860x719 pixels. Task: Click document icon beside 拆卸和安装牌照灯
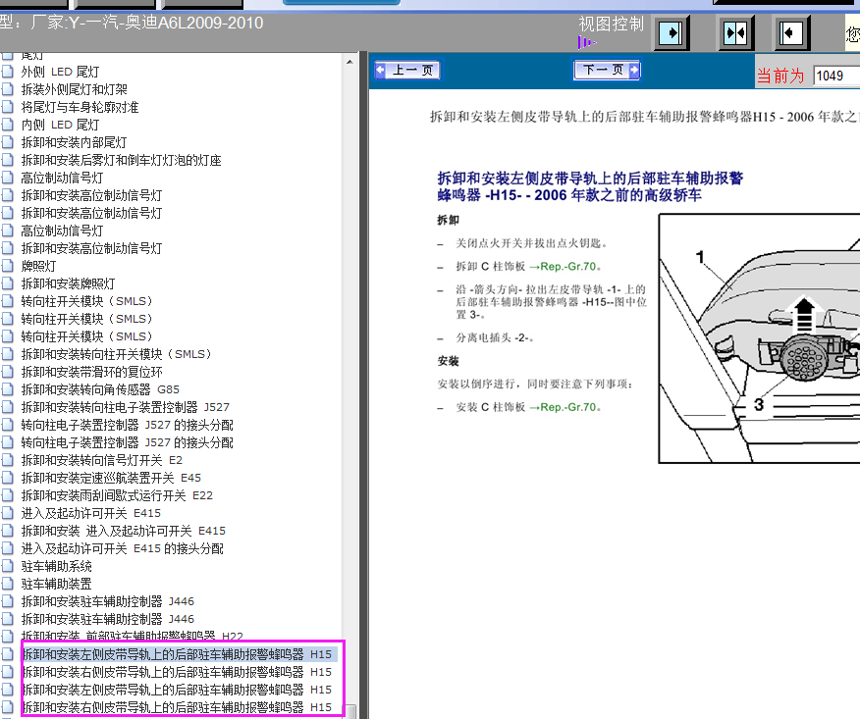[x=7, y=283]
